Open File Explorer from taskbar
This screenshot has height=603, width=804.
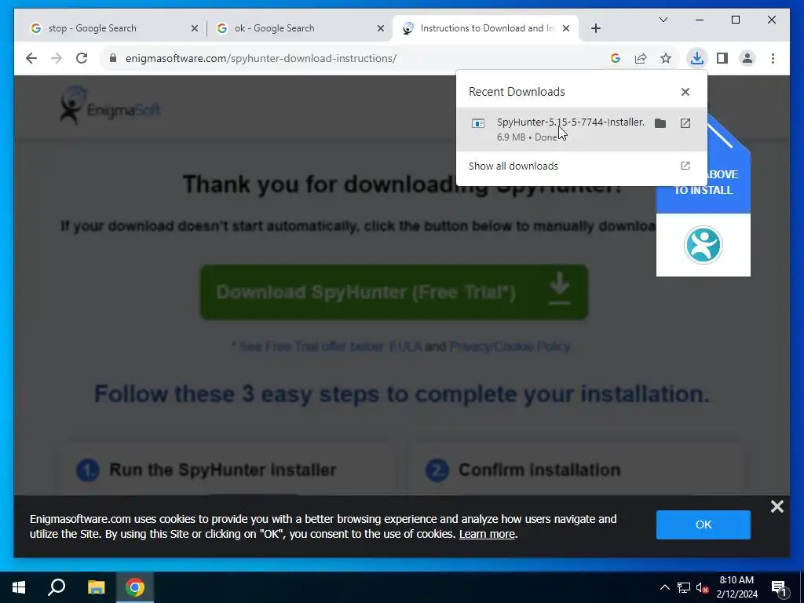pyautogui.click(x=96, y=587)
